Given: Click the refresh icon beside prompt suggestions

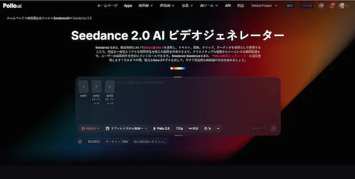Looking at the screenshot, I should 80,142.
